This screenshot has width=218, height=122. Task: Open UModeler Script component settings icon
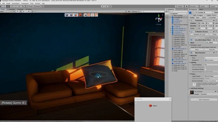pos(216,32)
